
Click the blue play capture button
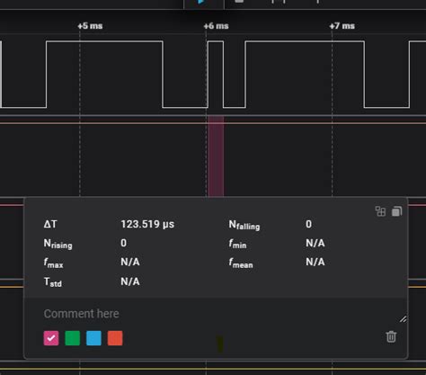pos(201,2)
